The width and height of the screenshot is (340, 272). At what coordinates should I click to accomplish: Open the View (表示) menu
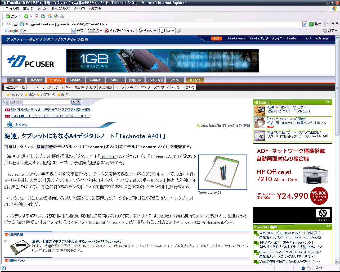click(x=42, y=8)
